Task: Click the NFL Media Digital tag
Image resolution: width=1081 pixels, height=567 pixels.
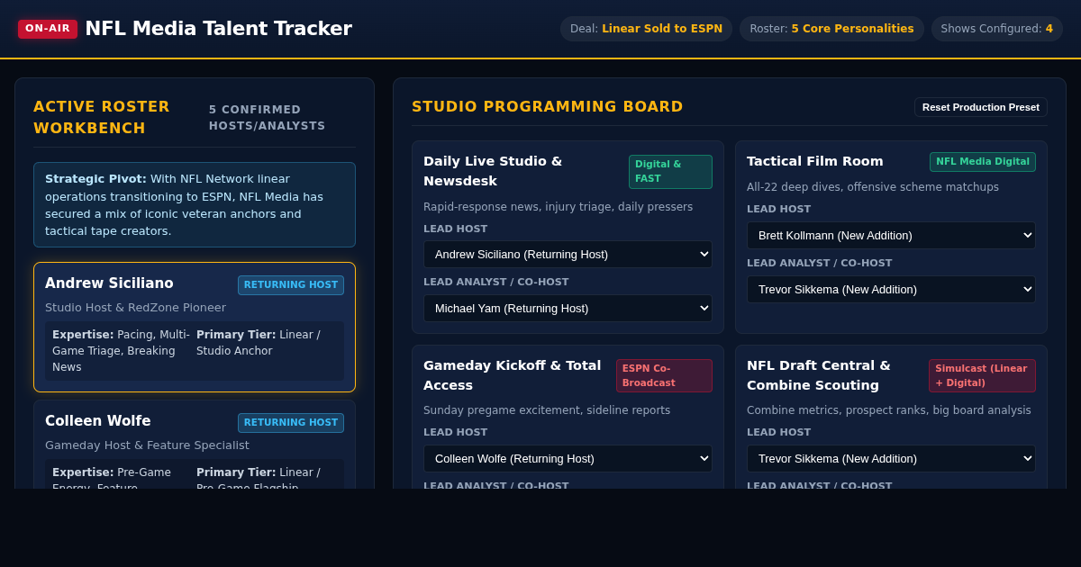Action: click(983, 162)
